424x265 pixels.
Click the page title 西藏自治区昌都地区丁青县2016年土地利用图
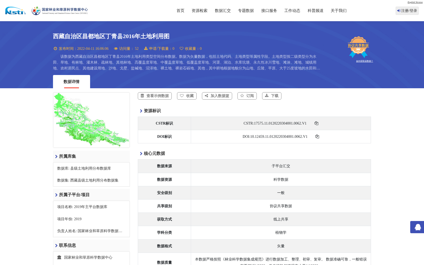(x=111, y=36)
